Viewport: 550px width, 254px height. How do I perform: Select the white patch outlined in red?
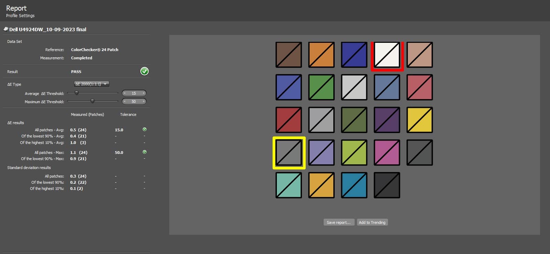tap(387, 55)
